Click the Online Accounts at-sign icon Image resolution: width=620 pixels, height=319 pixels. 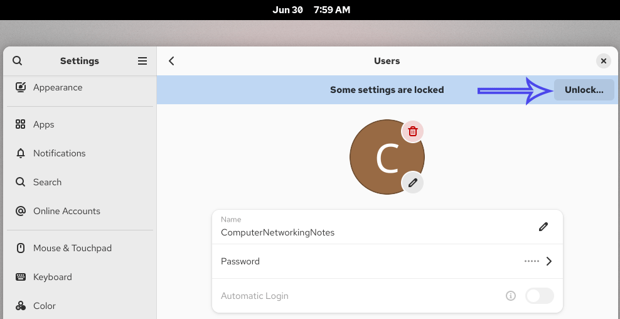tap(20, 211)
